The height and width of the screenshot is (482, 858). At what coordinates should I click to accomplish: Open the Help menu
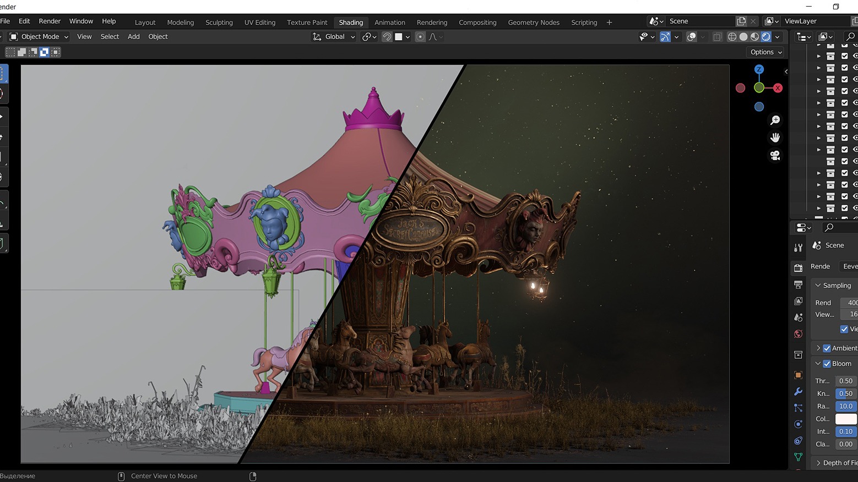109,21
